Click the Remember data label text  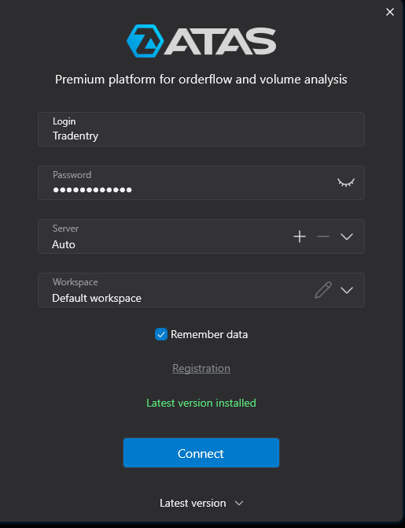209,334
